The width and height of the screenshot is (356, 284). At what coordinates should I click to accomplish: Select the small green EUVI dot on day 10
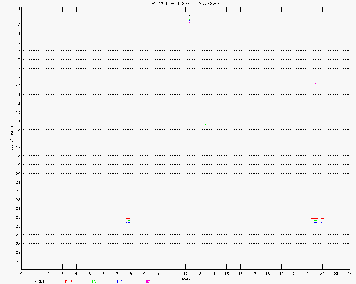(x=28, y=89)
